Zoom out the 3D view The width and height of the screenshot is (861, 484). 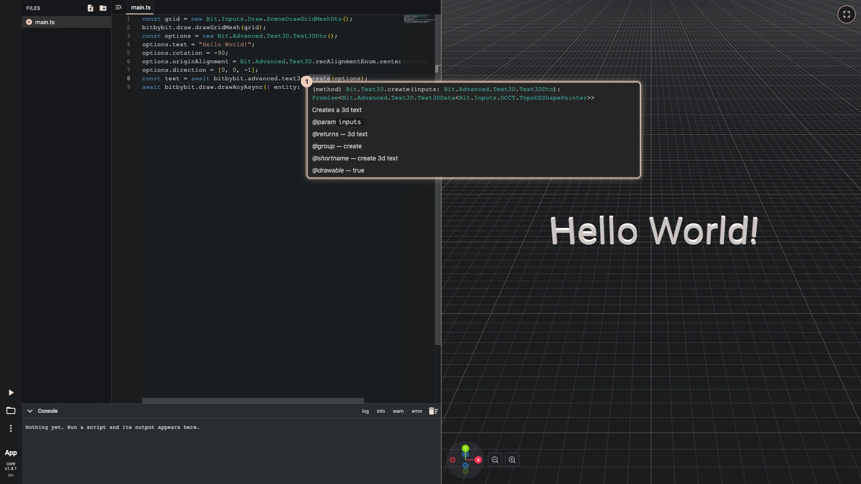click(x=495, y=460)
